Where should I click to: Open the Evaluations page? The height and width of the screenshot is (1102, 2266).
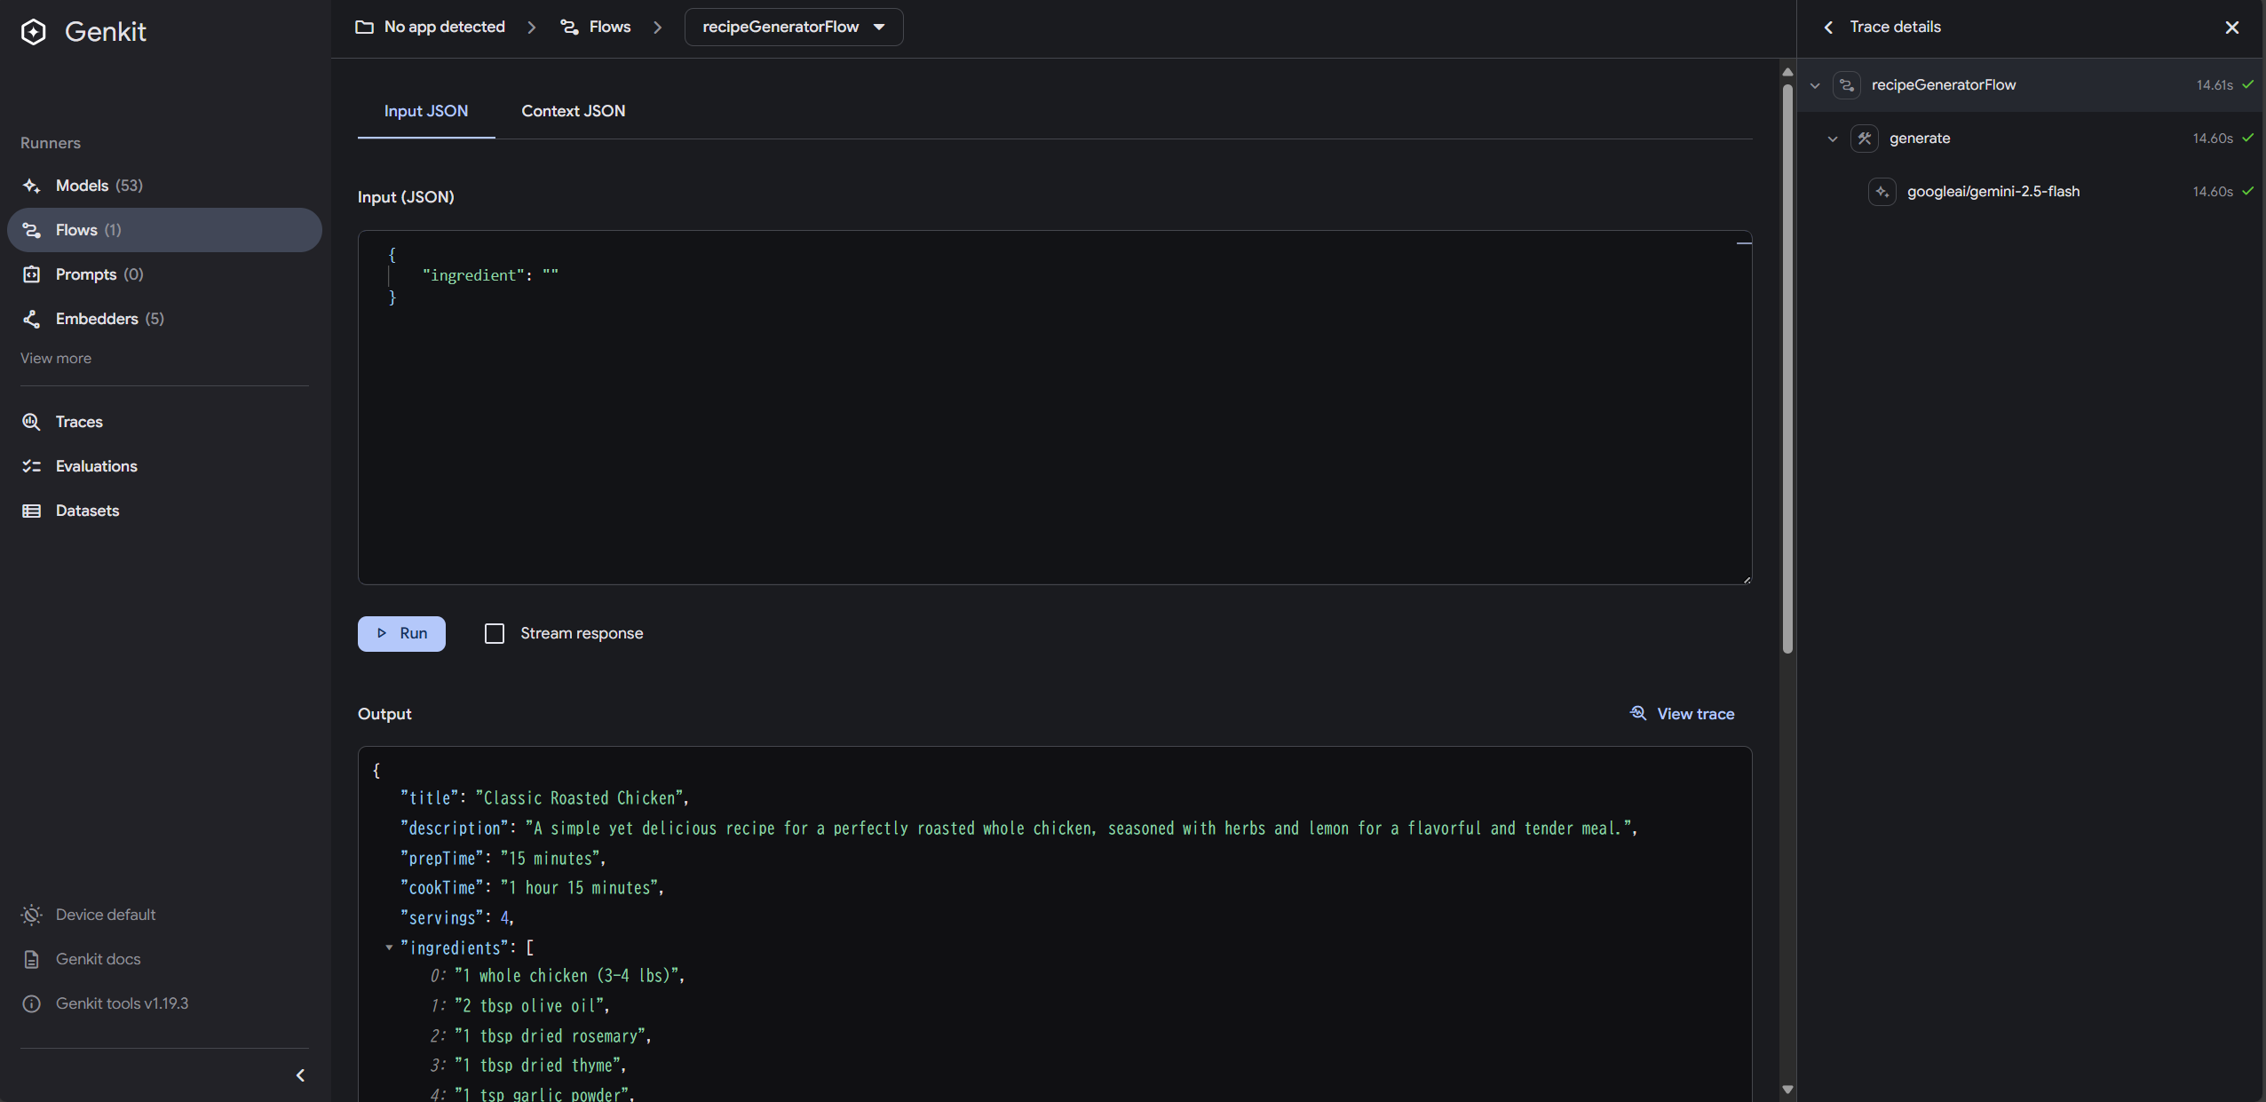[96, 466]
